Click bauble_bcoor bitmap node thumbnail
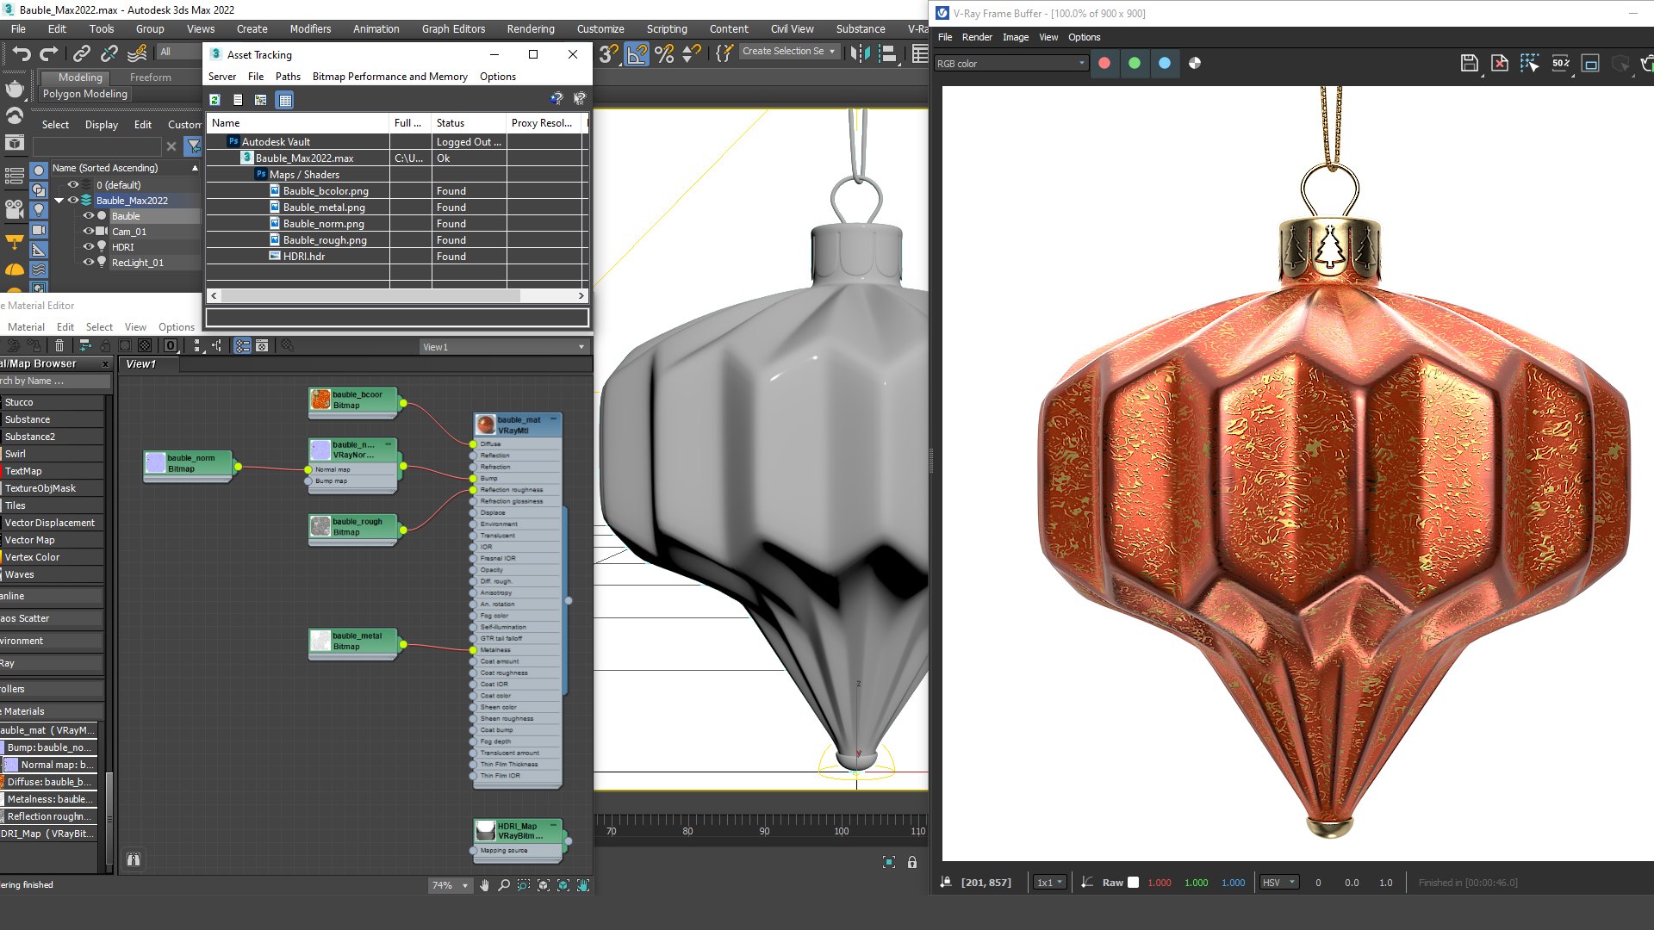1654x930 pixels. pyautogui.click(x=320, y=400)
